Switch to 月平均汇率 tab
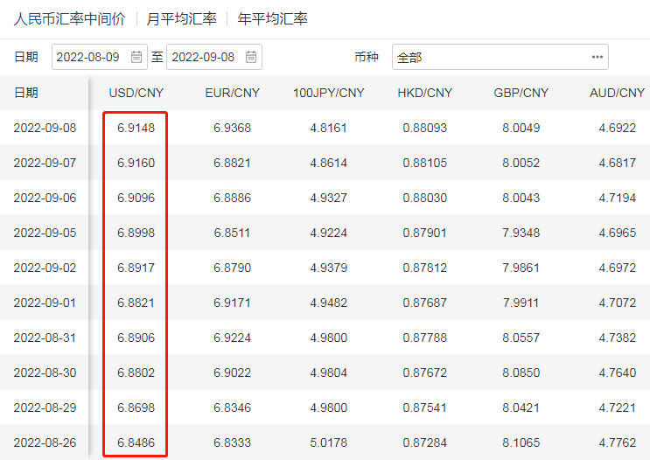This screenshot has width=650, height=460. (x=181, y=18)
